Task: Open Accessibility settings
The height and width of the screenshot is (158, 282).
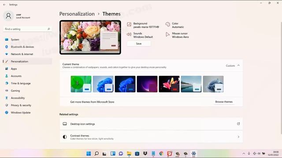Action: 27,98
